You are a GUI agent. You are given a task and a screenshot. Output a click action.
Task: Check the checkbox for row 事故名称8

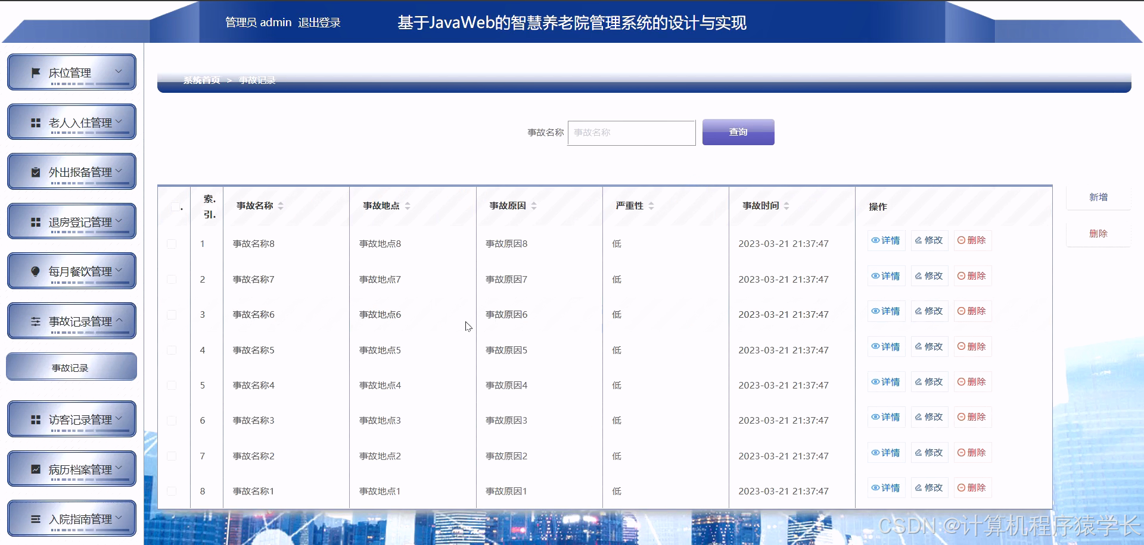[173, 243]
